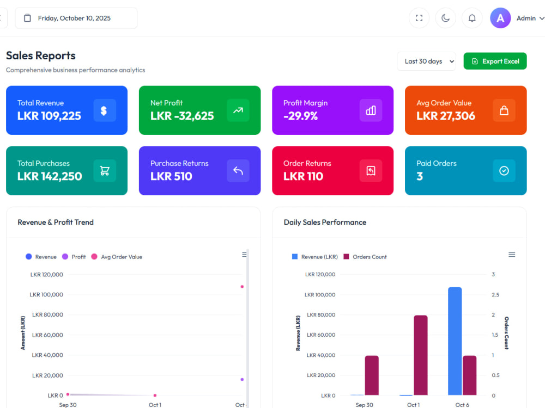Click the LKR 109,225 revenue value
Screen dimensions: 545x408
point(49,116)
